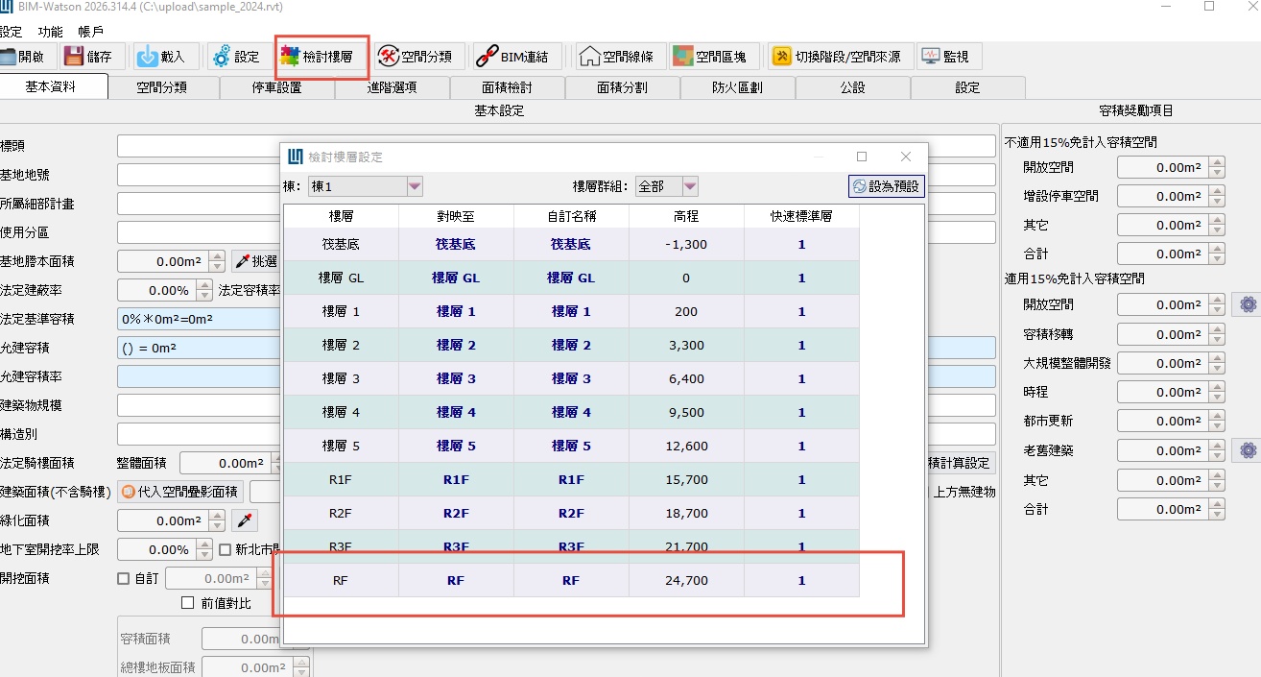Open the 功能 menu

(x=50, y=31)
